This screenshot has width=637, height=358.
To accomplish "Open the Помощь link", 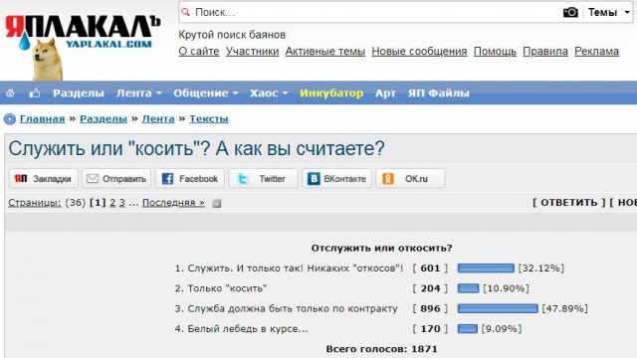I will pyautogui.click(x=495, y=52).
